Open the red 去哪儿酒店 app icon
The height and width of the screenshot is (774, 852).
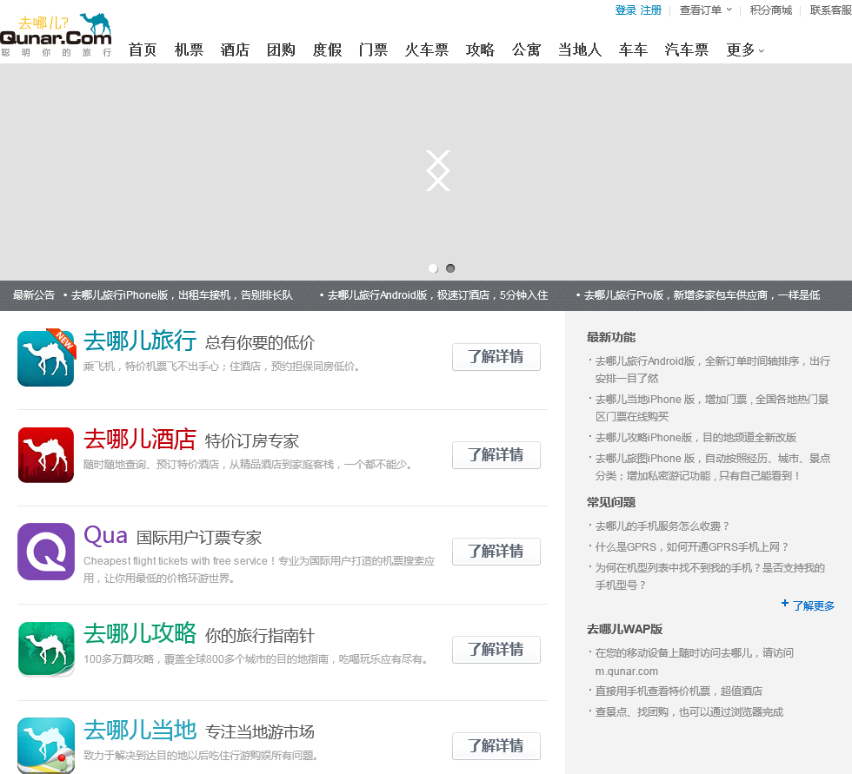(x=46, y=455)
